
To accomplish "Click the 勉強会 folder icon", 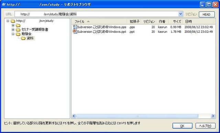I will tap(18, 34).
